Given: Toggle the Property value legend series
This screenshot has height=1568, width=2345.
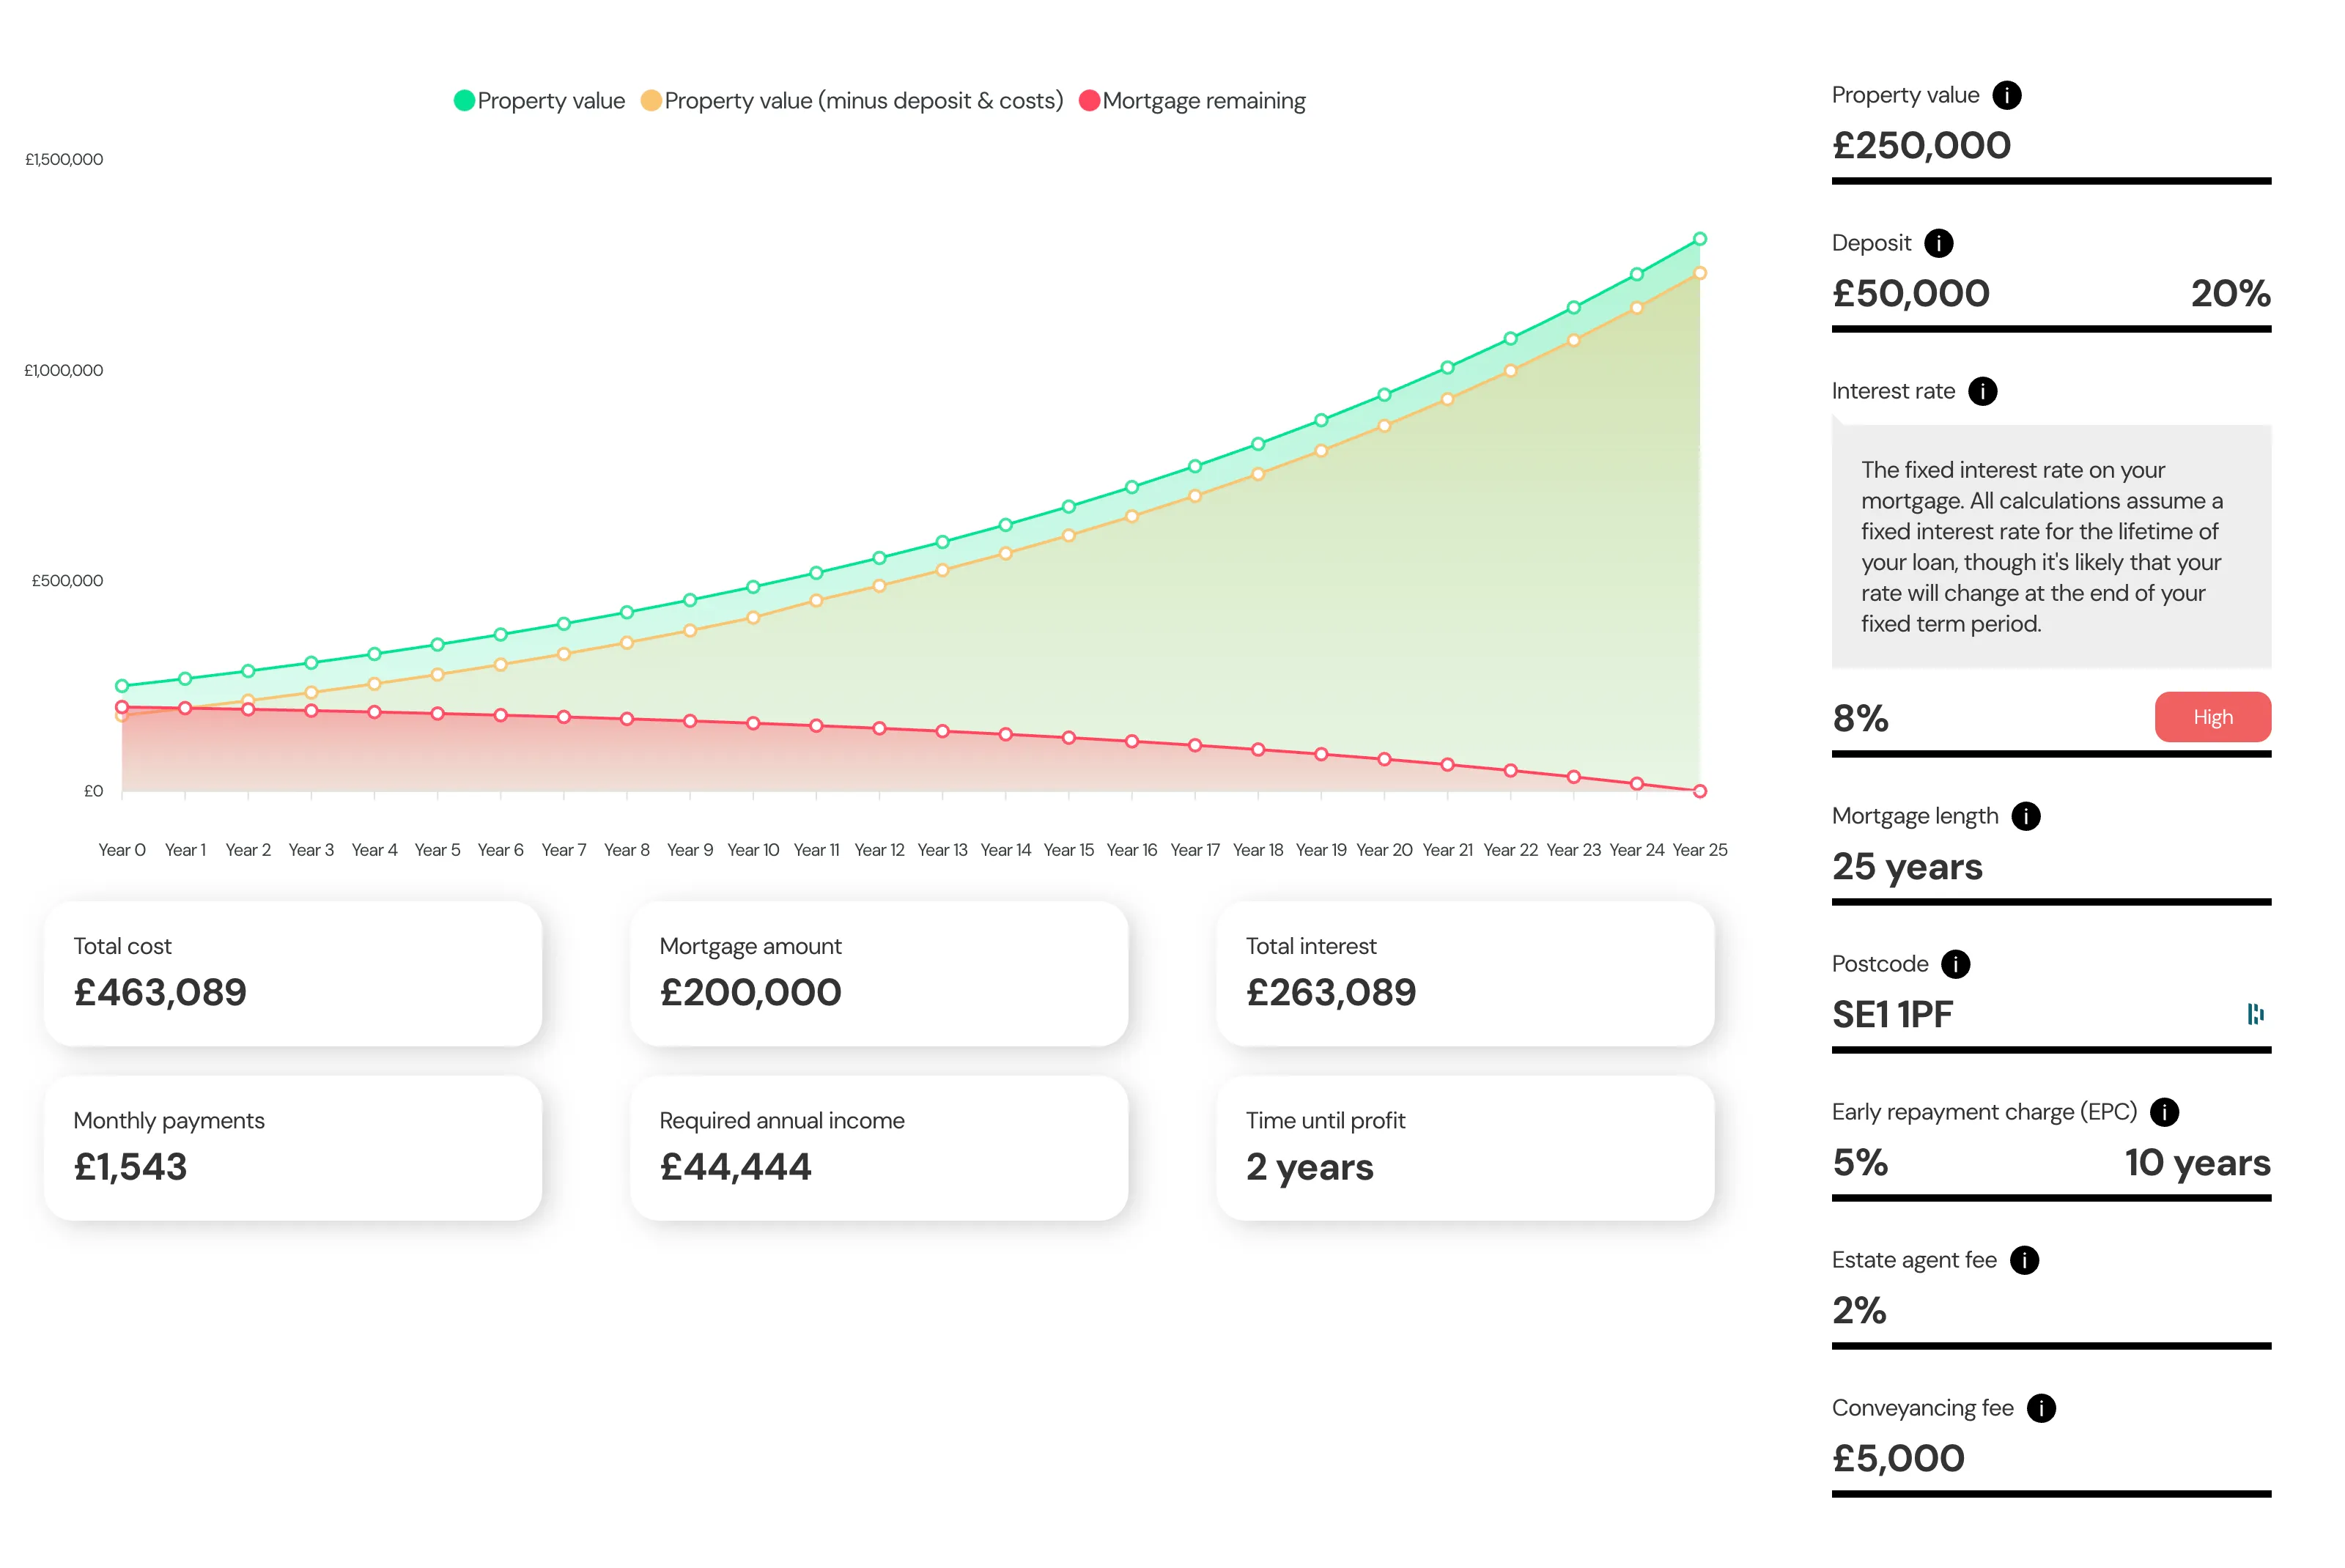Looking at the screenshot, I should pos(540,101).
